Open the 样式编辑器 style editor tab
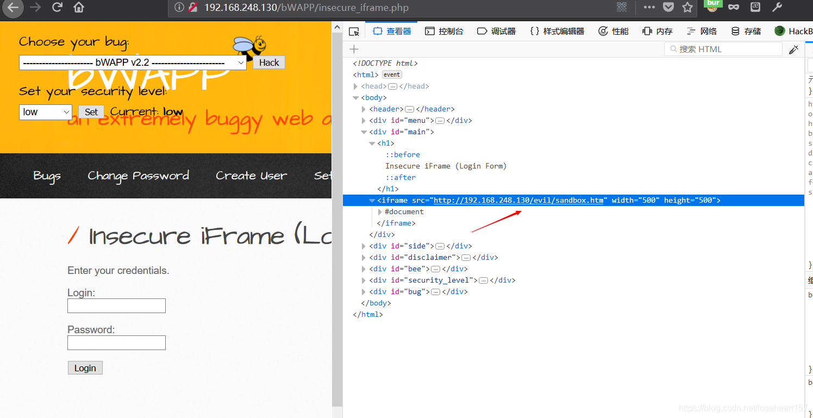The height and width of the screenshot is (418, 813). click(x=557, y=32)
